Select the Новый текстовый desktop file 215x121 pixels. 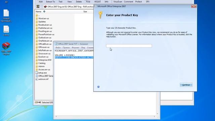6,16
